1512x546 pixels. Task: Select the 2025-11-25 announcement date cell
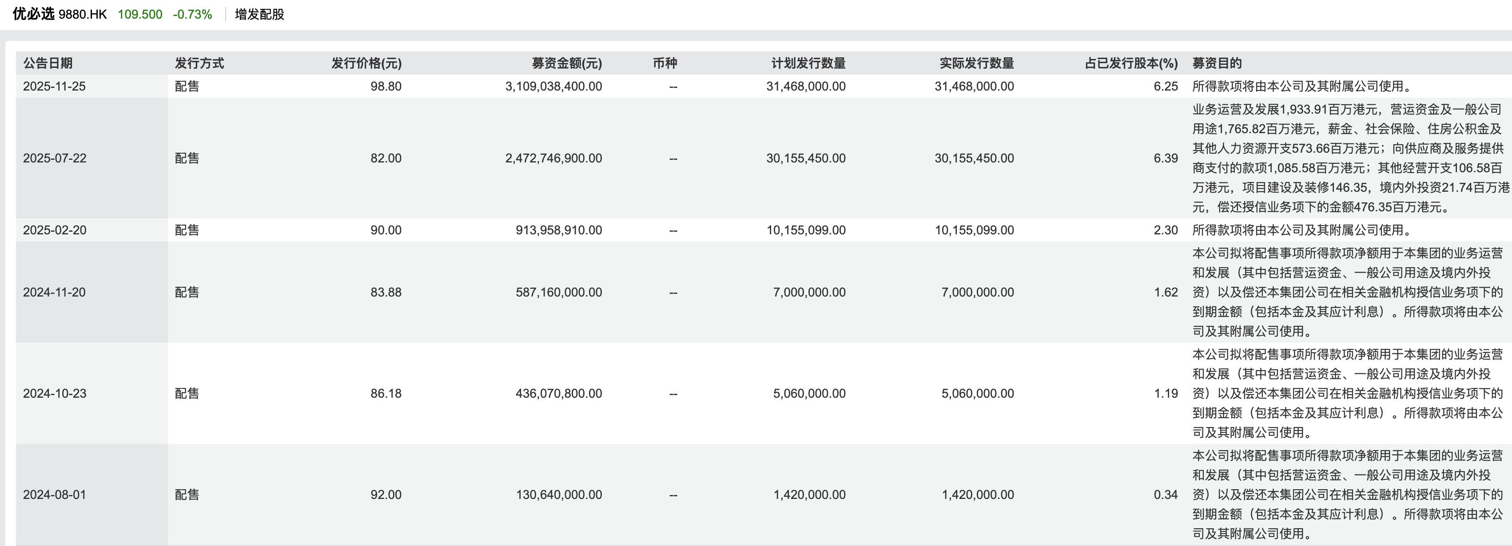coord(55,86)
